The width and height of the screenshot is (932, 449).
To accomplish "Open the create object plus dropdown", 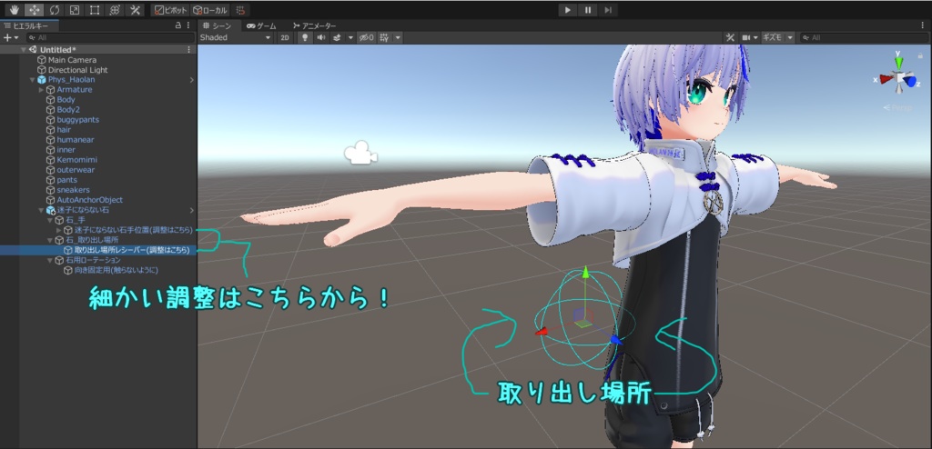I will [x=11, y=37].
